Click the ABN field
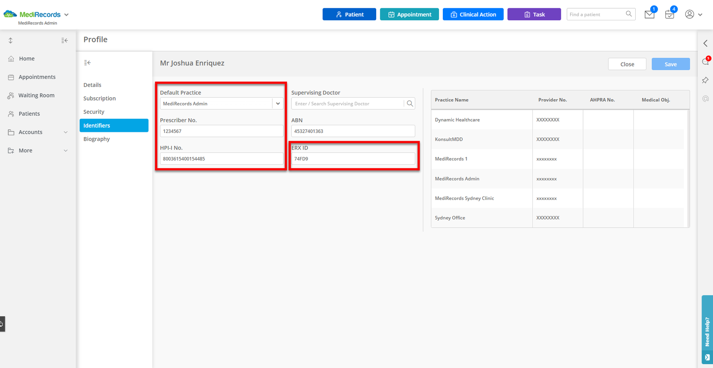 (x=353, y=131)
